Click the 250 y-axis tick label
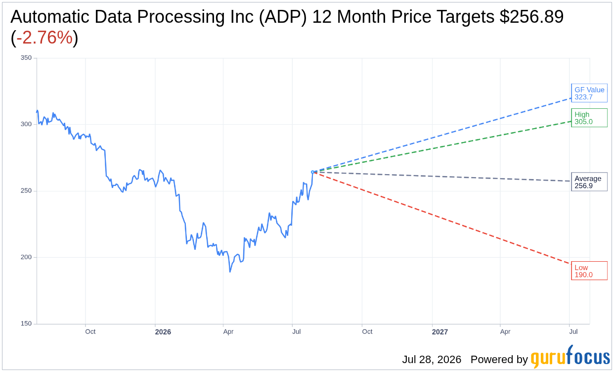The width and height of the screenshot is (614, 372). [26, 191]
